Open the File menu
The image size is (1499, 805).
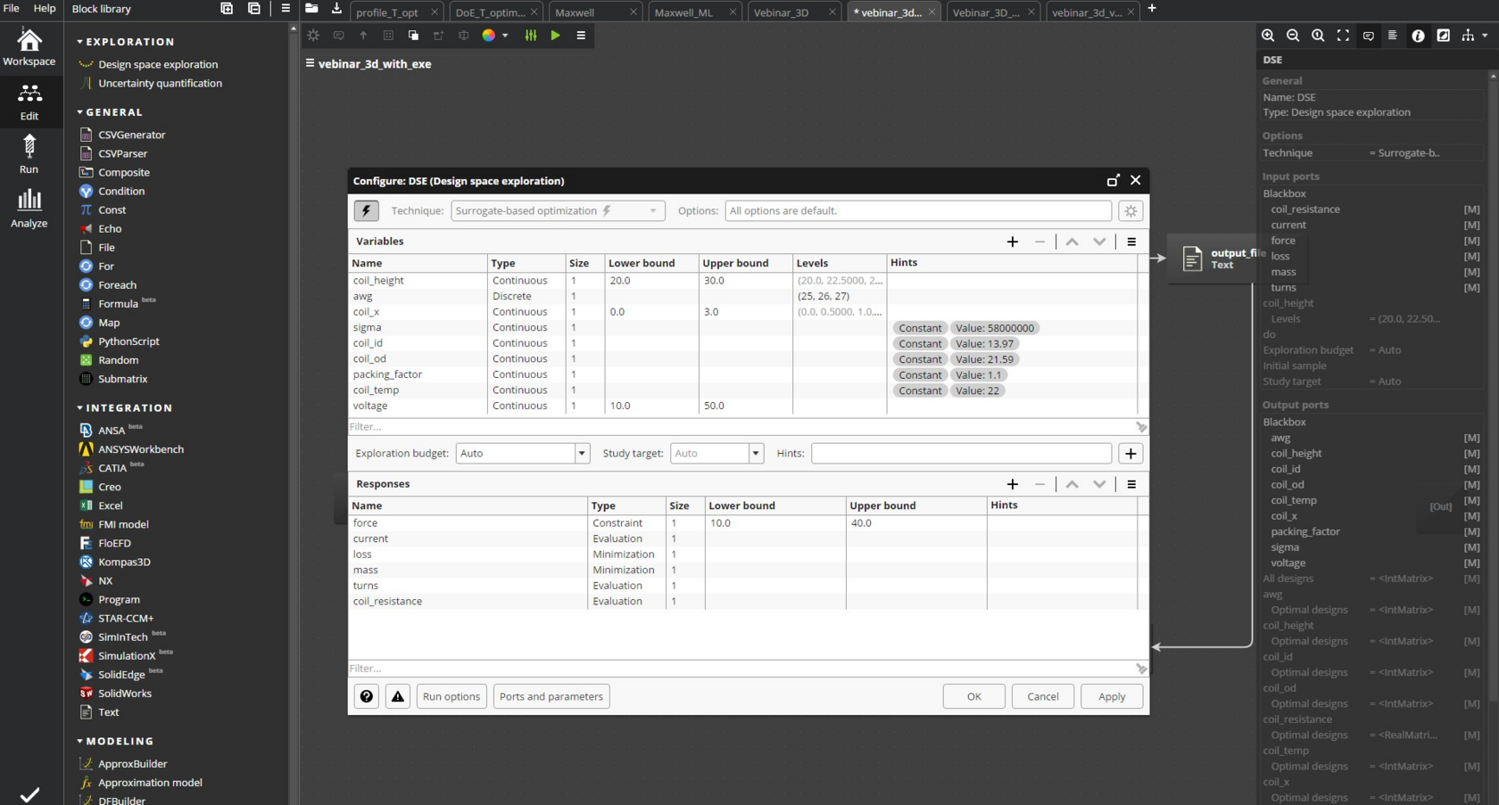coord(12,9)
